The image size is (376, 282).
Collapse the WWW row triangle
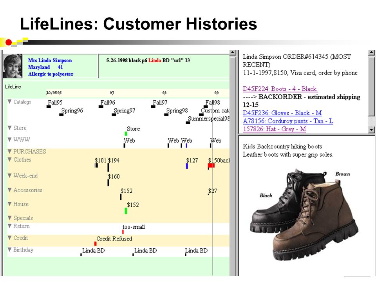(9, 139)
